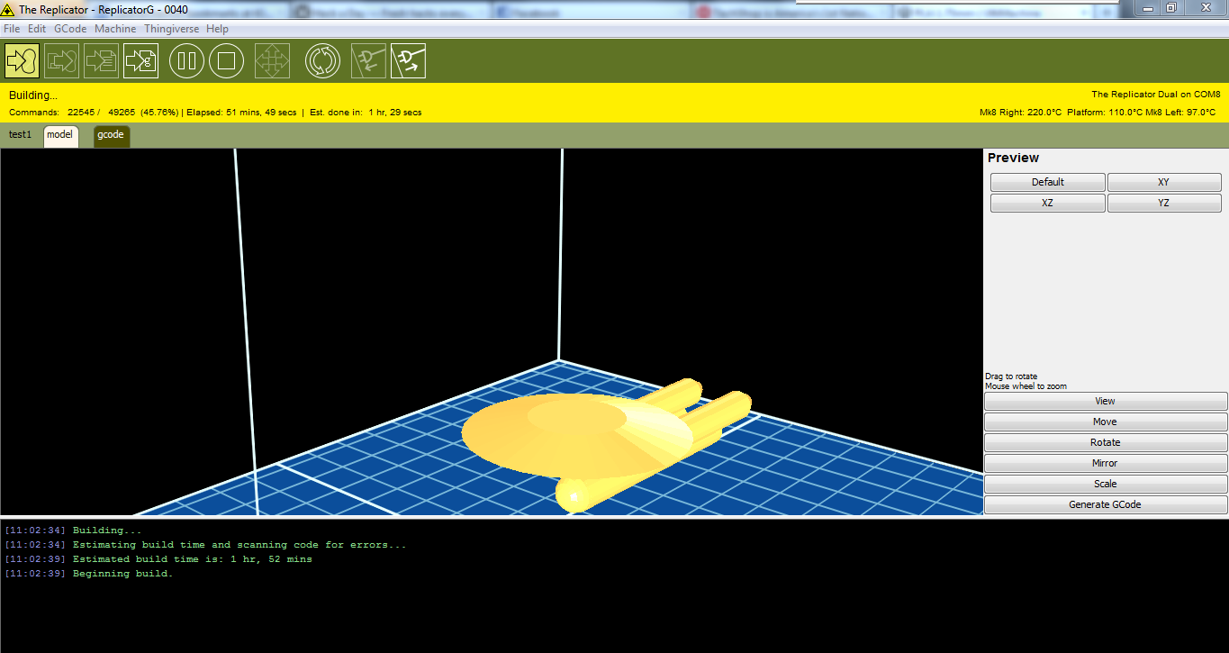Image resolution: width=1229 pixels, height=653 pixels.
Task: Click the 'Commands: 22545 / 49265' status text
Action: coord(72,113)
